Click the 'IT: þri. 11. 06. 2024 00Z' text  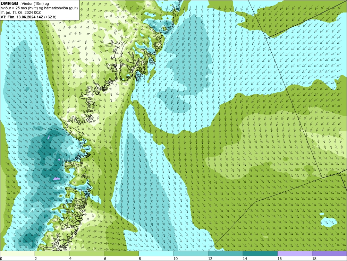[x=20, y=12]
